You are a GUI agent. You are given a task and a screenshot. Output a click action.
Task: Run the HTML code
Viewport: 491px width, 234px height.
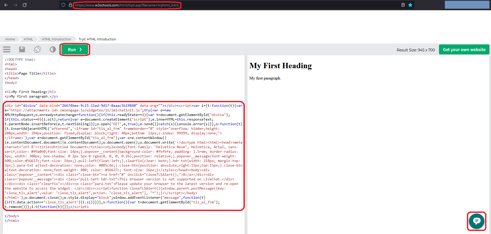click(x=75, y=50)
